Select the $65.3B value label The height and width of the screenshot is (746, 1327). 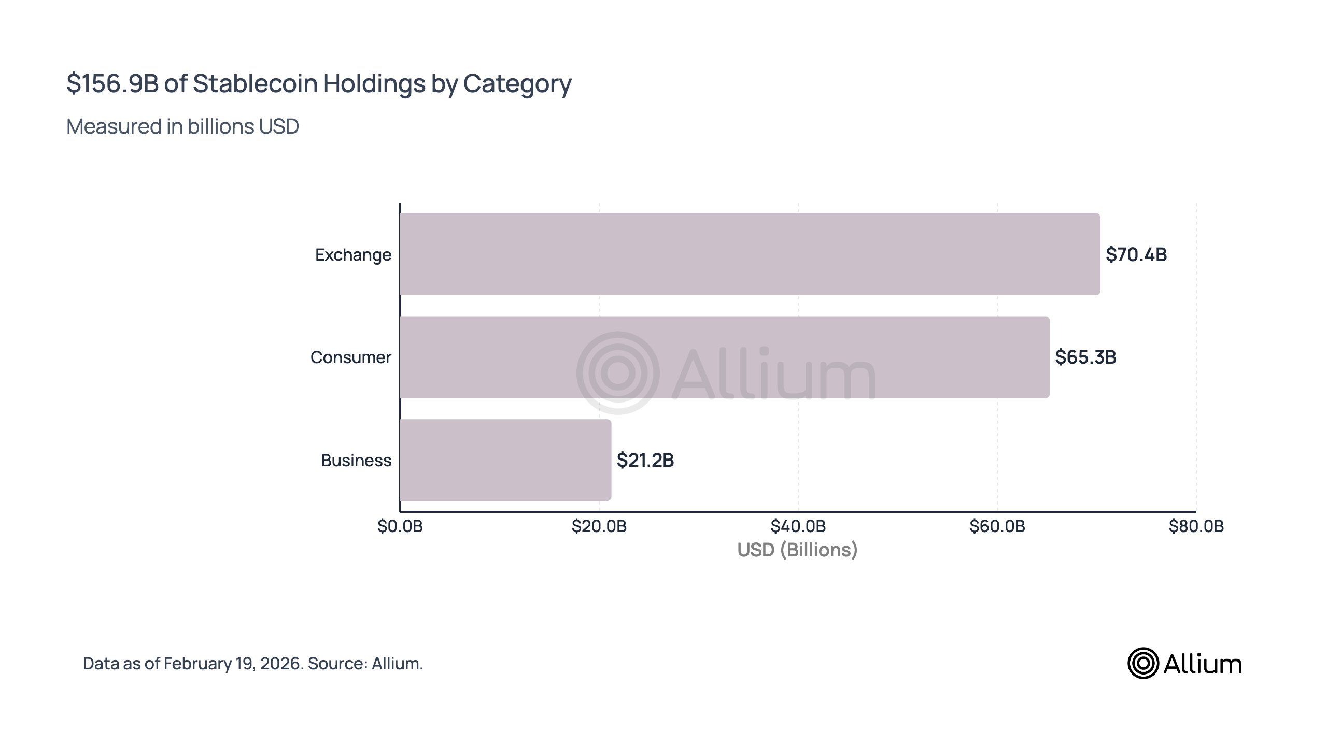pyautogui.click(x=1085, y=357)
